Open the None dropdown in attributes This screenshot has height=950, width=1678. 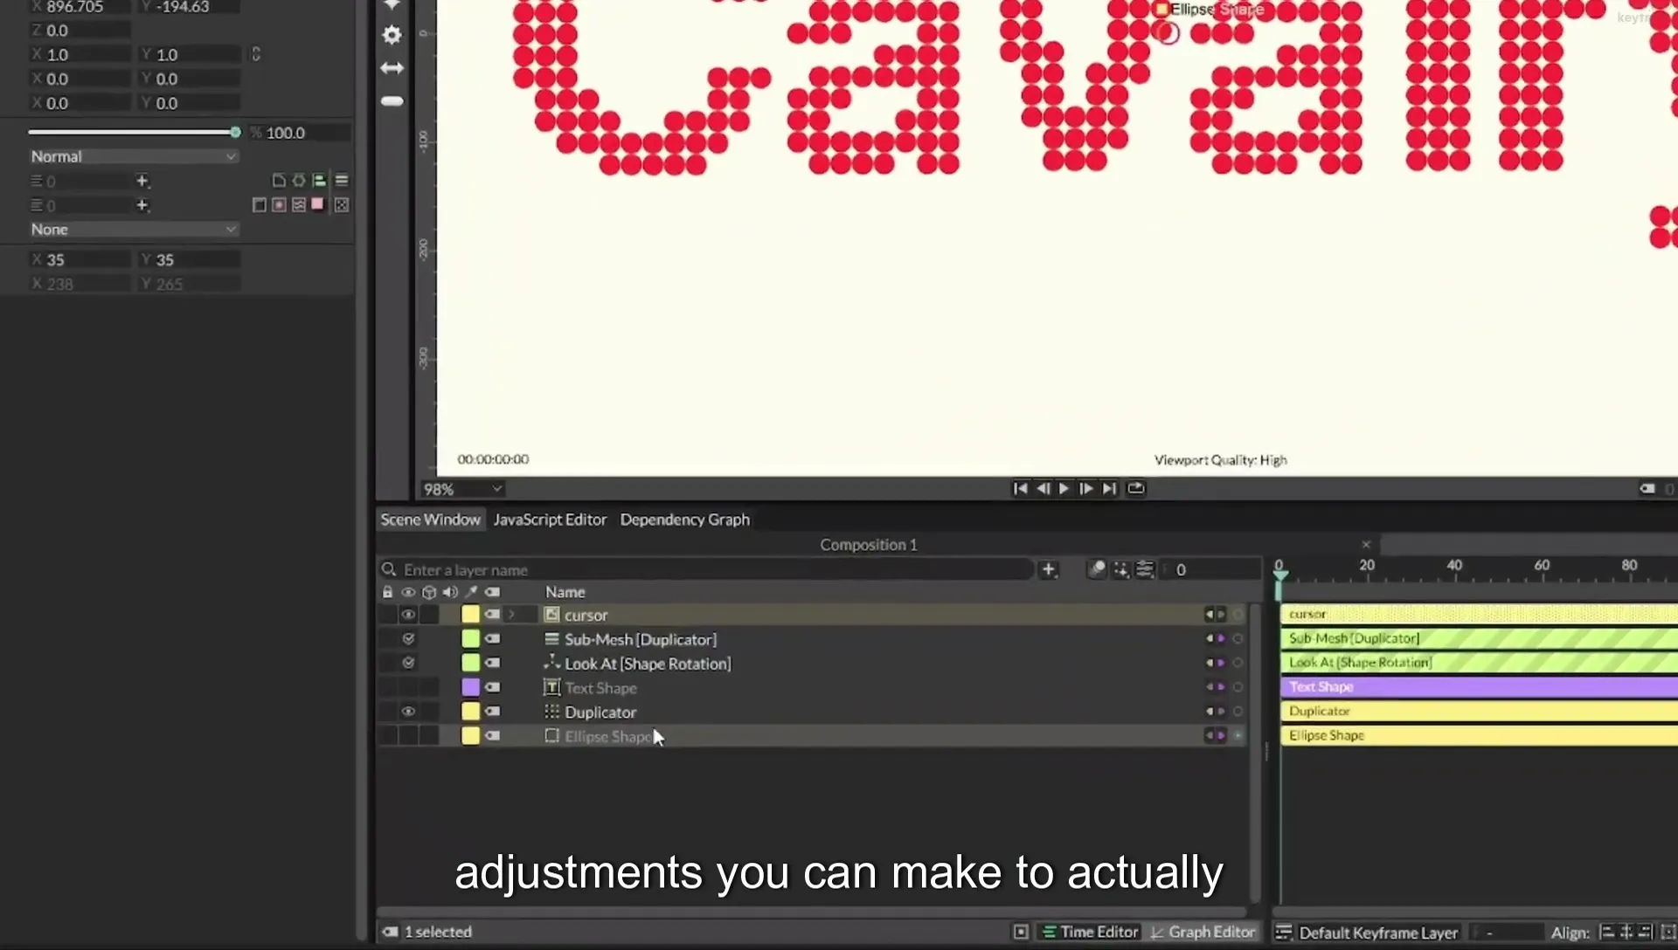click(x=133, y=230)
